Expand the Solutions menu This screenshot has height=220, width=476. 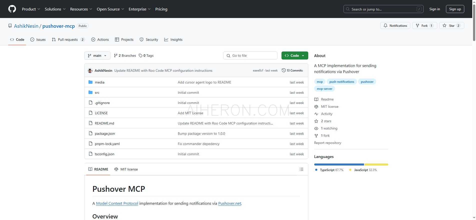click(x=55, y=9)
